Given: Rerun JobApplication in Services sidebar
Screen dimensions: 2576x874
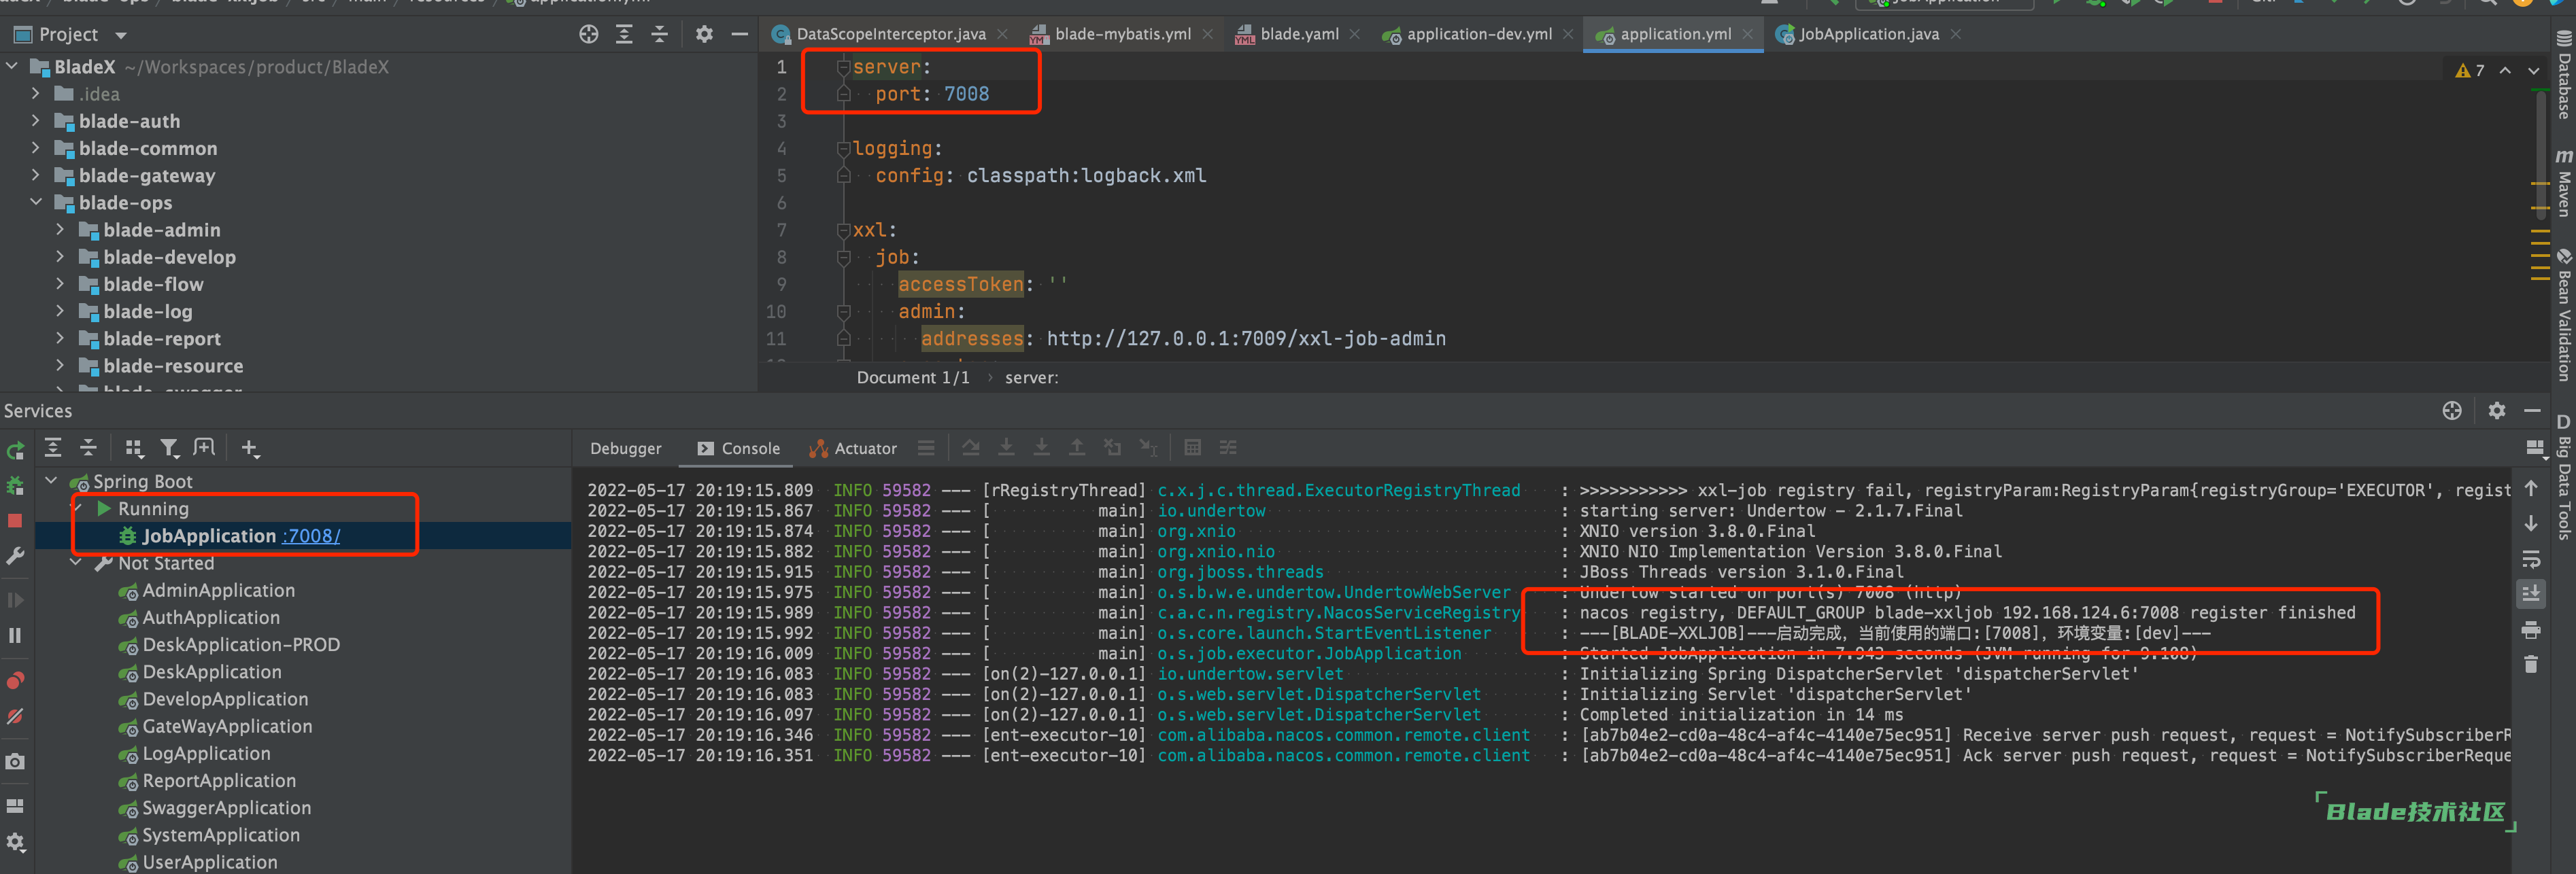Looking at the screenshot, I should 15,451.
